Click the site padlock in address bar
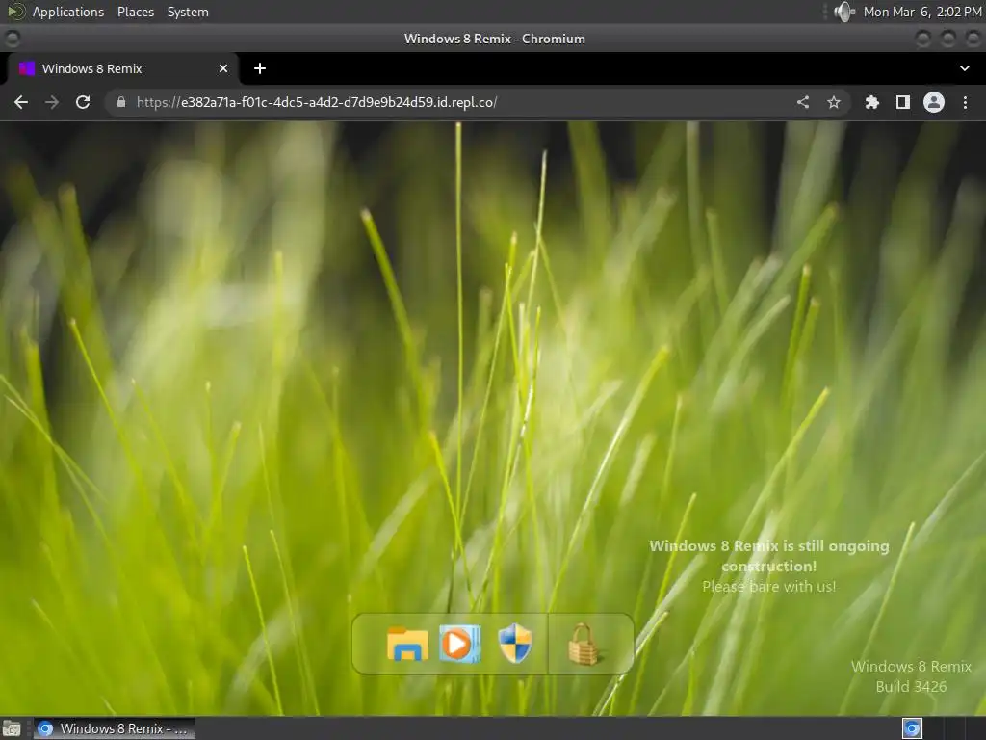The image size is (986, 740). (121, 102)
